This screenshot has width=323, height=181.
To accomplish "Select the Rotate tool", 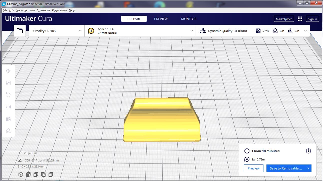I will tap(8, 95).
